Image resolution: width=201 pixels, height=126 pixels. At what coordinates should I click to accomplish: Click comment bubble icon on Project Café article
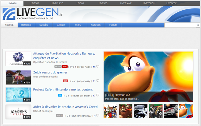tap(98, 95)
